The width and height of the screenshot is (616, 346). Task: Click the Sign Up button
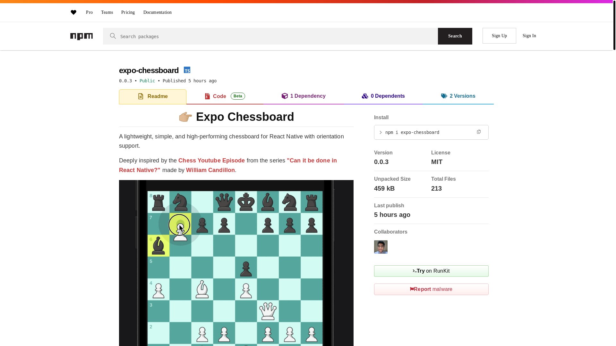pyautogui.click(x=499, y=36)
